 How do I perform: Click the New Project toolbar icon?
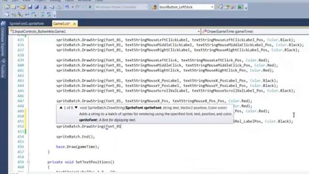tap(6, 7)
